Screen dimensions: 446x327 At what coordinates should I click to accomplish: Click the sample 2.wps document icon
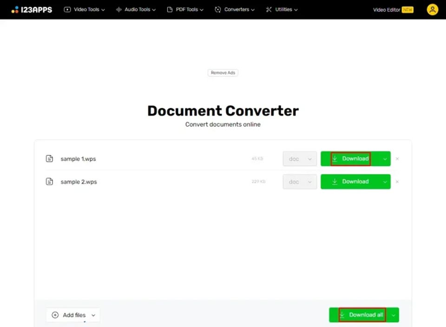click(x=50, y=182)
